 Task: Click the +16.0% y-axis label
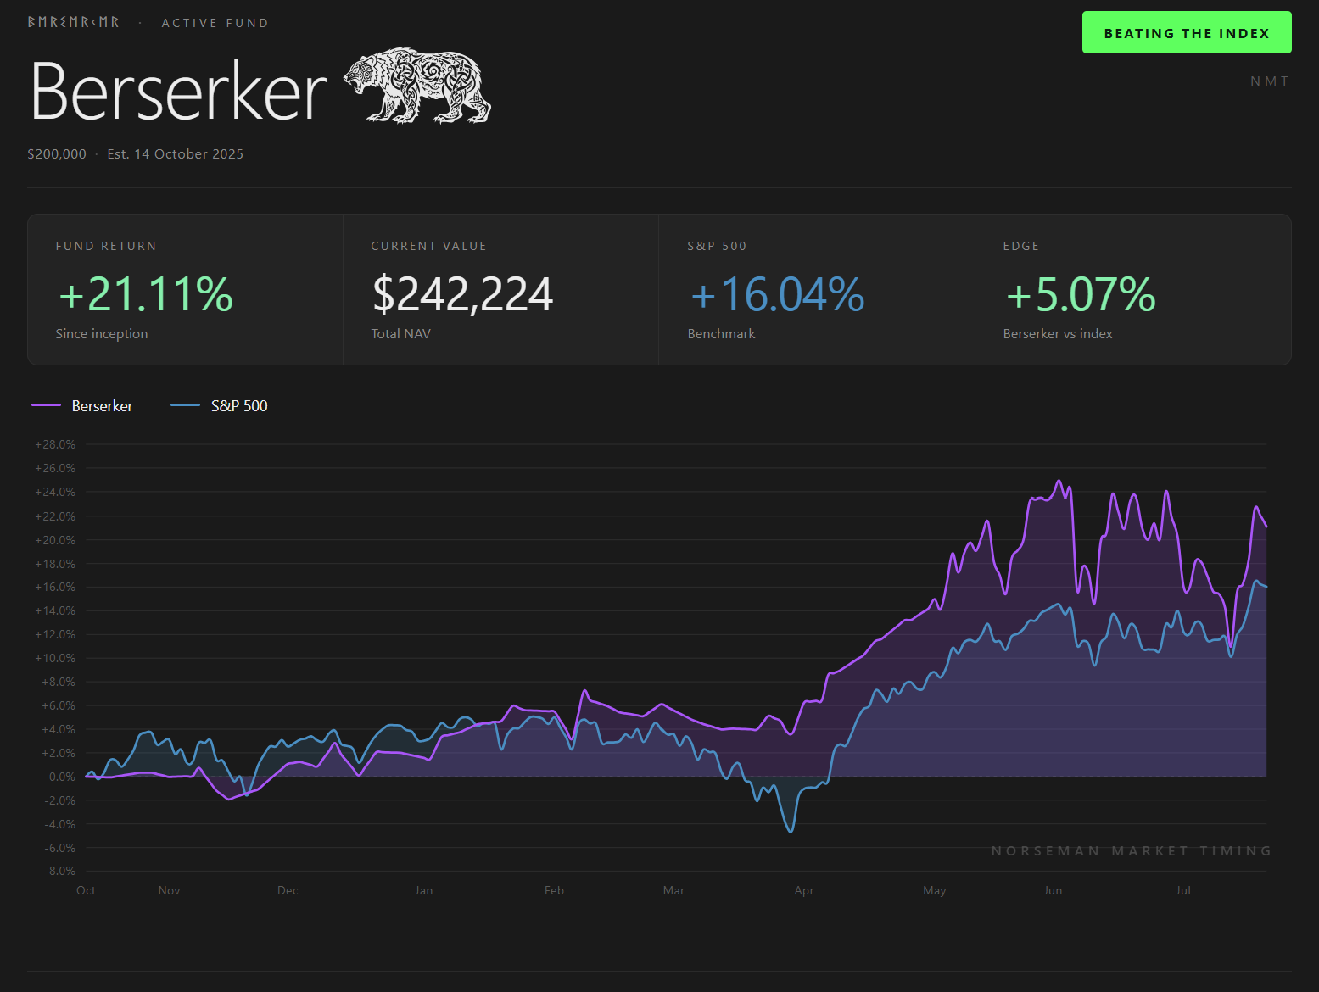pyautogui.click(x=55, y=587)
